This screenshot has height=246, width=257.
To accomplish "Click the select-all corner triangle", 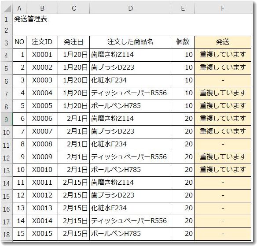I will (x=7, y=8).
